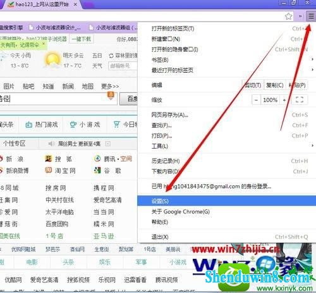The height and width of the screenshot is (293, 316).
Task: Click the '剪切(T)' edit button
Action: coord(253,85)
